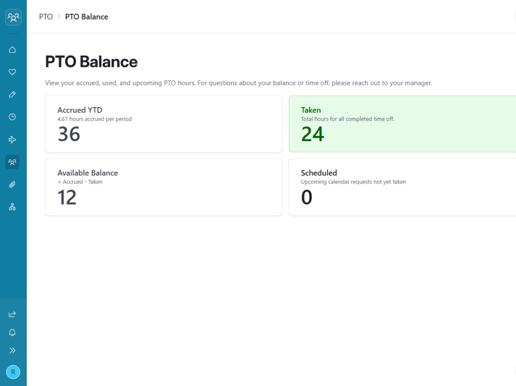
Task: Open the clock icon in sidebar
Action: [x=12, y=117]
